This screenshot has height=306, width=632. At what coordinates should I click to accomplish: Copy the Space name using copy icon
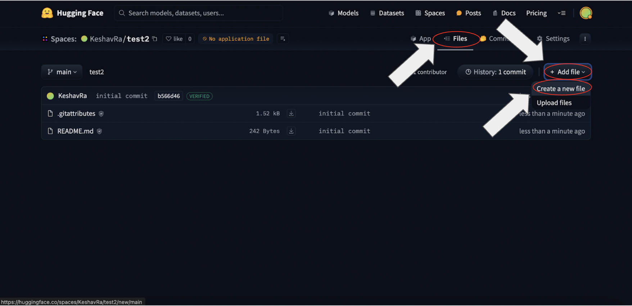click(x=155, y=39)
